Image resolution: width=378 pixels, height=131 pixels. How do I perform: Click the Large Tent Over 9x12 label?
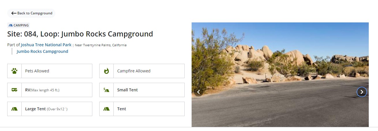[46, 109]
